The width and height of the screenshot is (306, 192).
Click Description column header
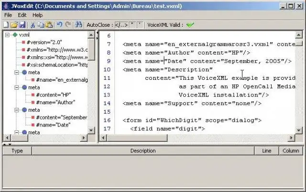(143, 151)
